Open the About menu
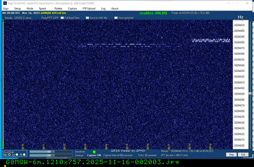This screenshot has width=254, height=167. click(x=115, y=9)
